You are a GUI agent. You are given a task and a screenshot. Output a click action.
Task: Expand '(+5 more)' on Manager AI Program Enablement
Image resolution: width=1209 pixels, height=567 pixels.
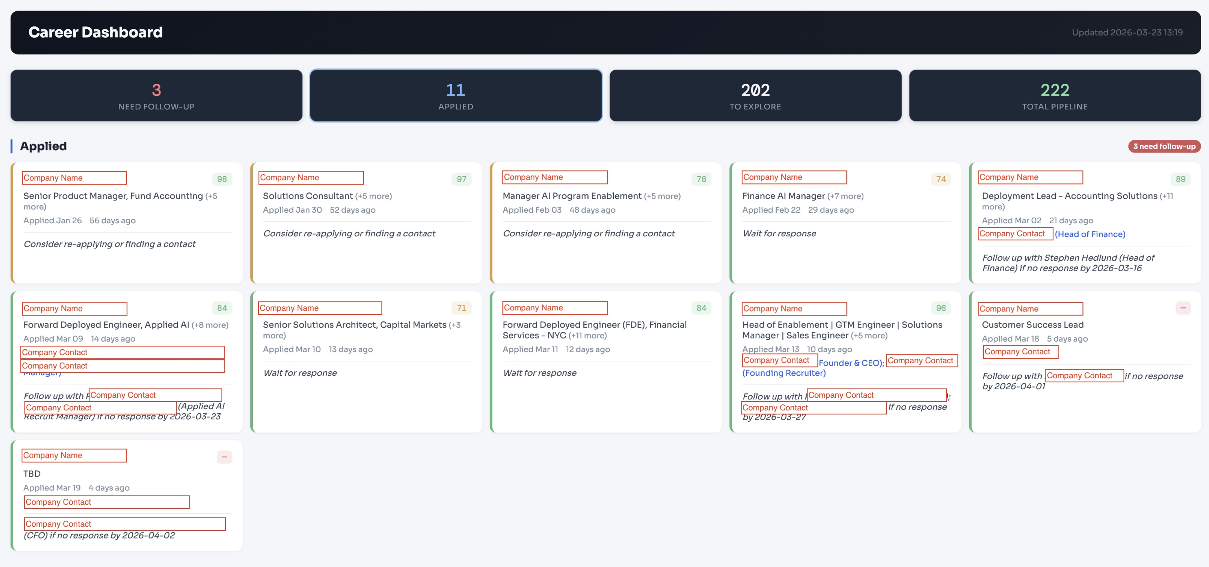click(x=662, y=196)
